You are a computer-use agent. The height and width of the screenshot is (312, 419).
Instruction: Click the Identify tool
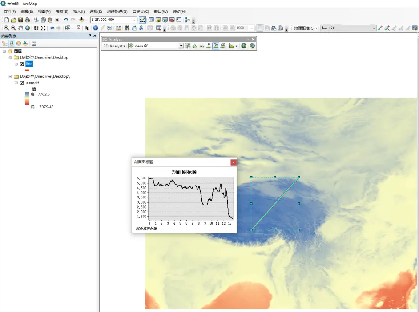coord(96,28)
